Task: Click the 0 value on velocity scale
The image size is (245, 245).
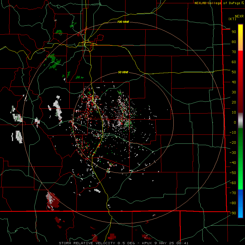Action: pos(235,122)
